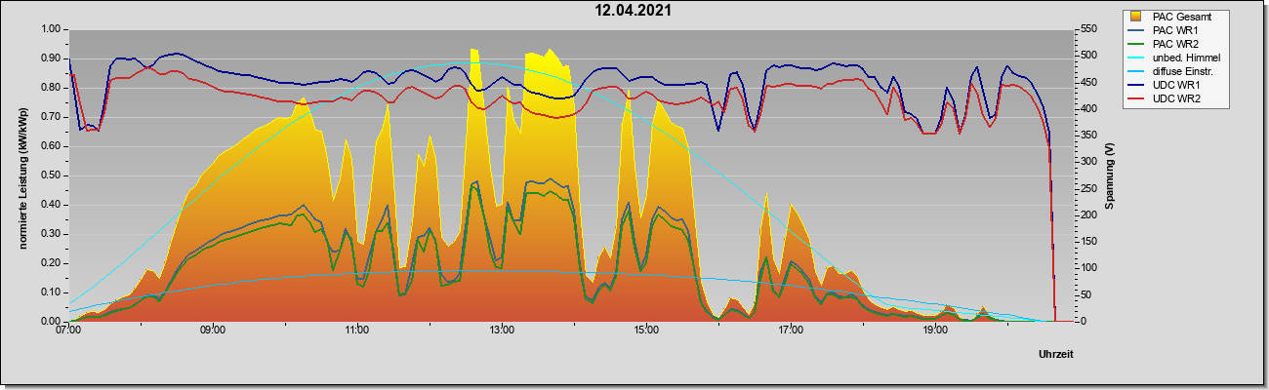The height and width of the screenshot is (390, 1269).
Task: Click the 0.00 left axis value
Action: point(51,322)
